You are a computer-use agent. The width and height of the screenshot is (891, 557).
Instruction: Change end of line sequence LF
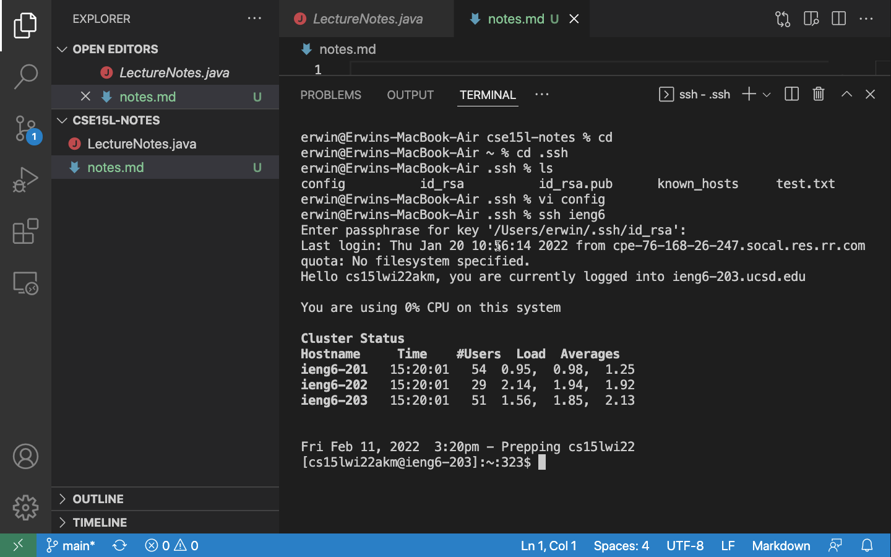728,545
